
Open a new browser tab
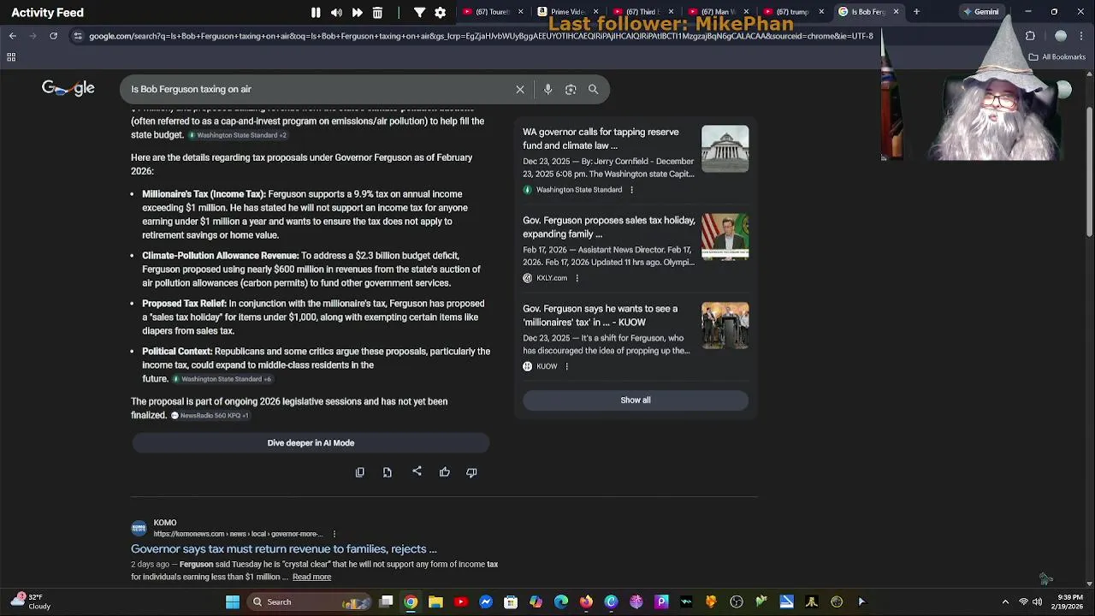click(916, 12)
